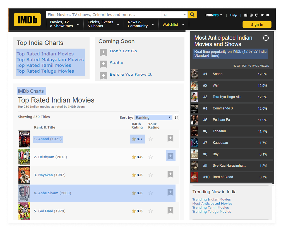Viewport: 281px width, 232px height.
Task: Open IMDb's YouTube icon in header
Action: coord(268,15)
